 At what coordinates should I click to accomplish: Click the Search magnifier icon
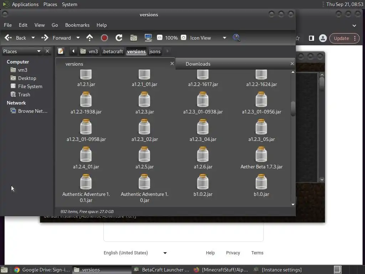pos(236,38)
